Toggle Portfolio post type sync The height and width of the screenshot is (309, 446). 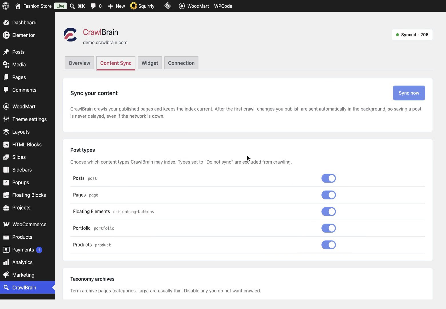click(328, 228)
